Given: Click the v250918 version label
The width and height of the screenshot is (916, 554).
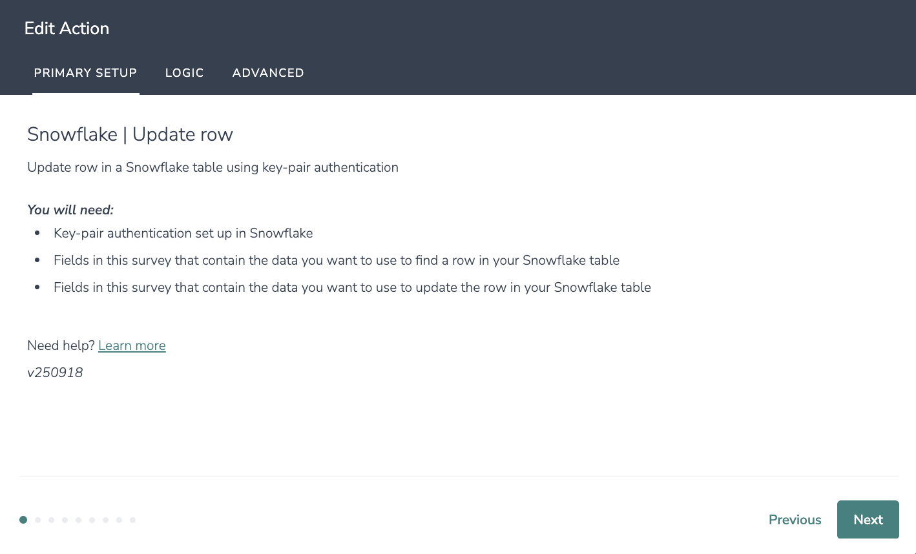Looking at the screenshot, I should pos(55,373).
